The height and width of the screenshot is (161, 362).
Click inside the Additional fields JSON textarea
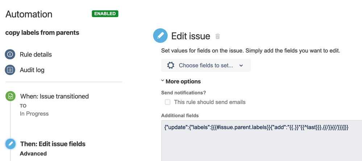(262, 140)
